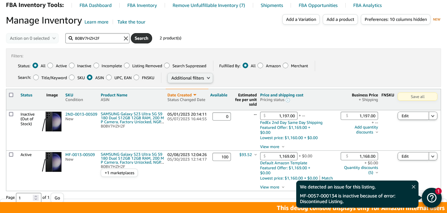Image resolution: width=447 pixels, height=213 pixels.
Task: Open FBA Dashboard tab
Action: click(x=95, y=5)
